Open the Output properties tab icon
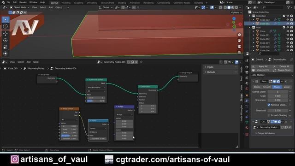 click(x=247, y=72)
